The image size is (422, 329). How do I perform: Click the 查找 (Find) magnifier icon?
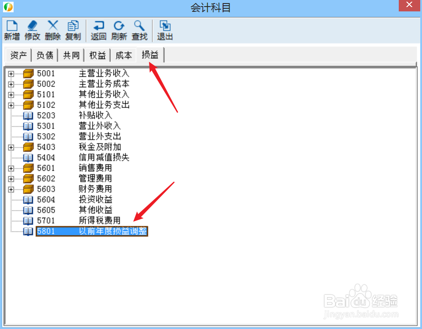point(139,26)
